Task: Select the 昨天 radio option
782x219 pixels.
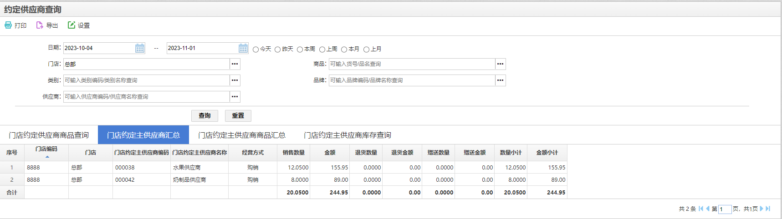Action: (x=277, y=50)
